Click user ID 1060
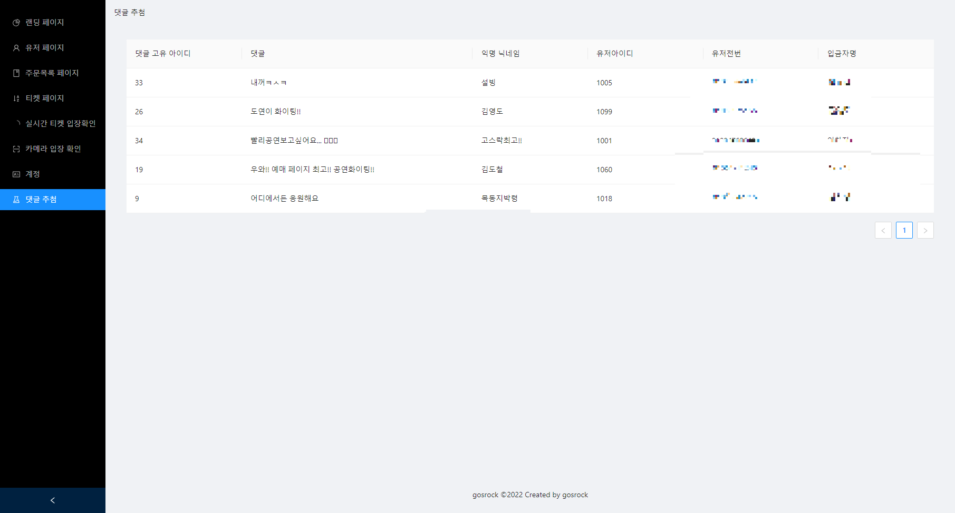 tap(604, 170)
